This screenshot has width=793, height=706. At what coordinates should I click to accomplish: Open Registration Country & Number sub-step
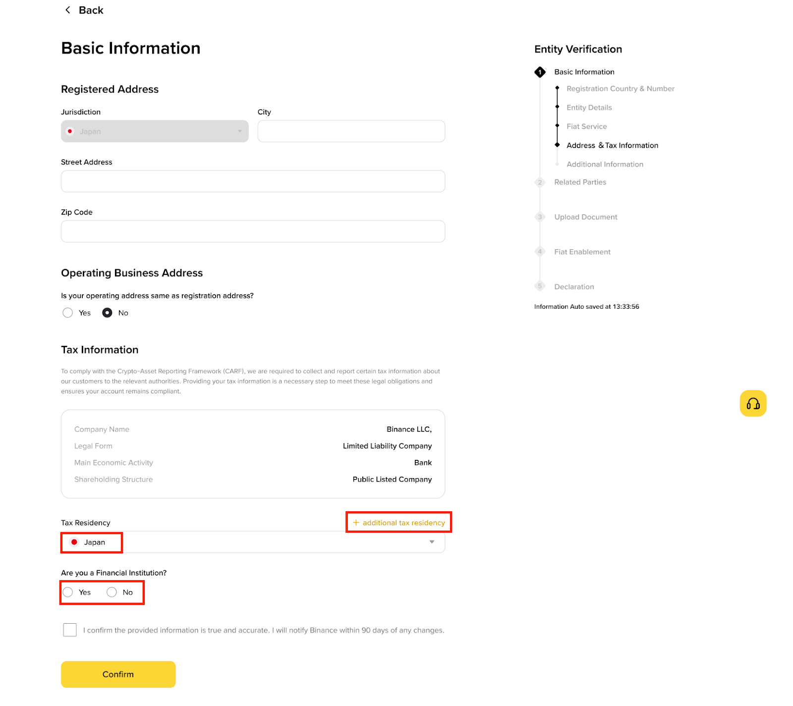pos(620,89)
